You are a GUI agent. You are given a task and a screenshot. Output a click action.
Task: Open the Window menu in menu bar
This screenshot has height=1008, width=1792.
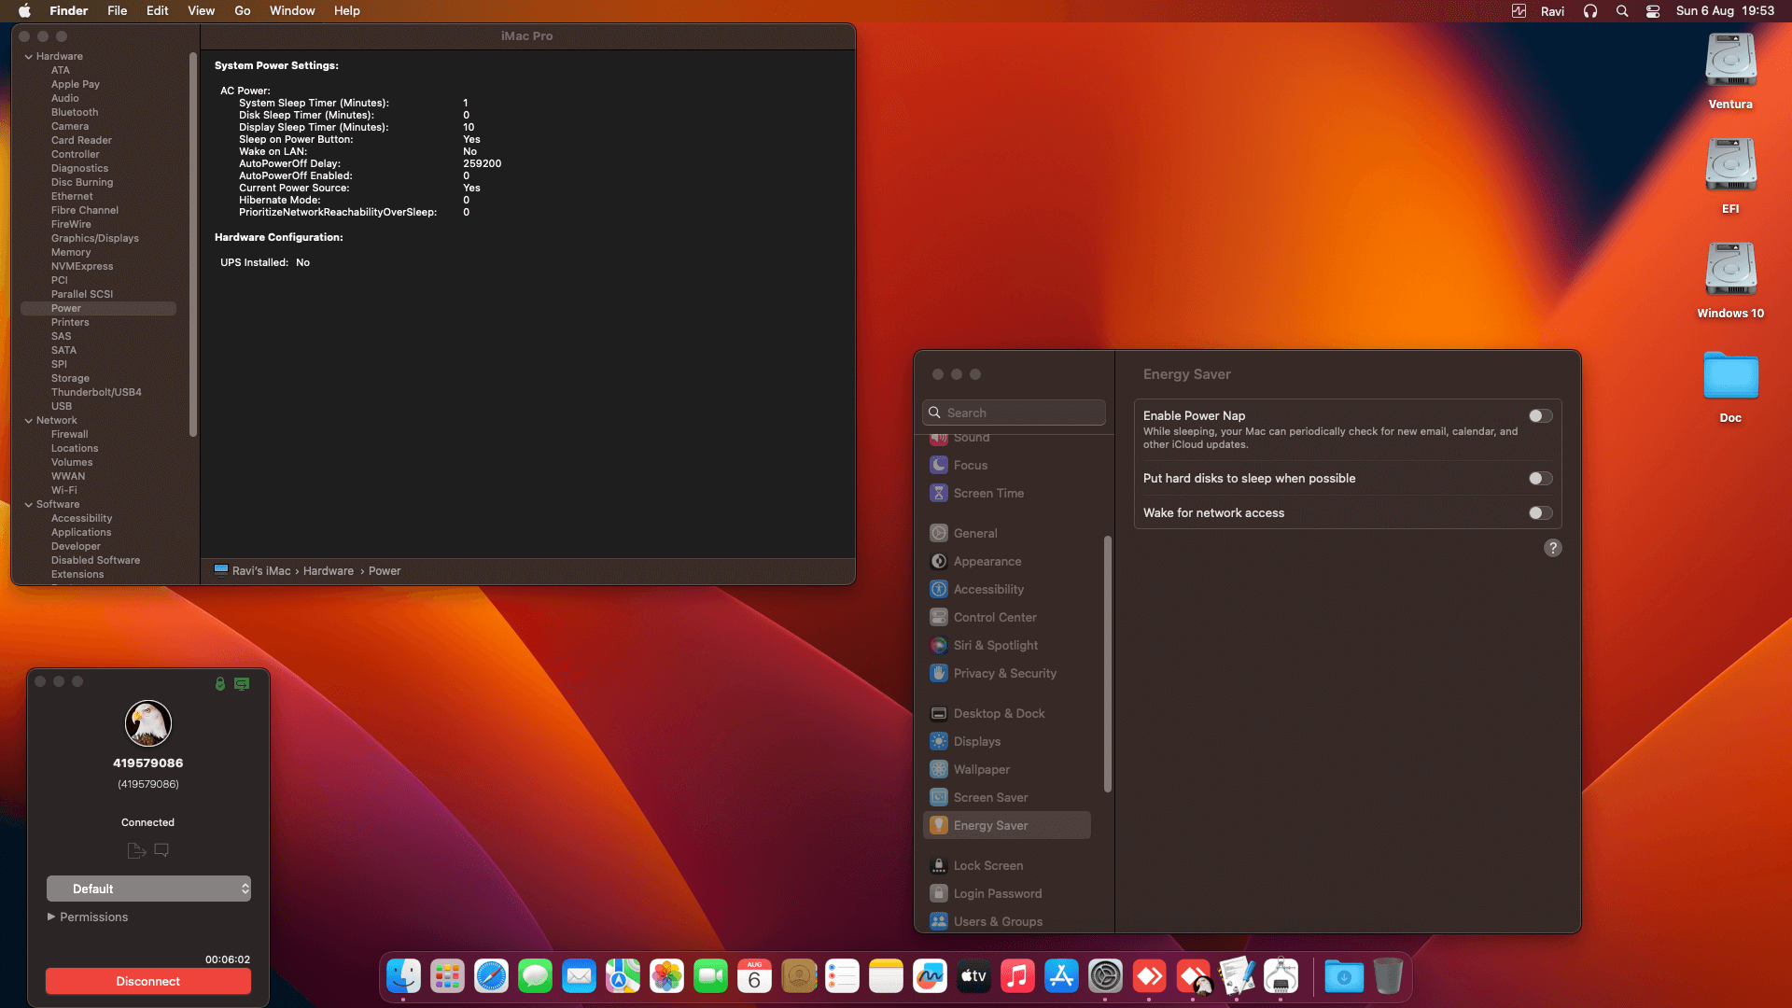click(x=292, y=11)
